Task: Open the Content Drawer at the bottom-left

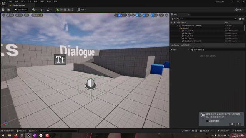Action: pyautogui.click(x=8, y=131)
